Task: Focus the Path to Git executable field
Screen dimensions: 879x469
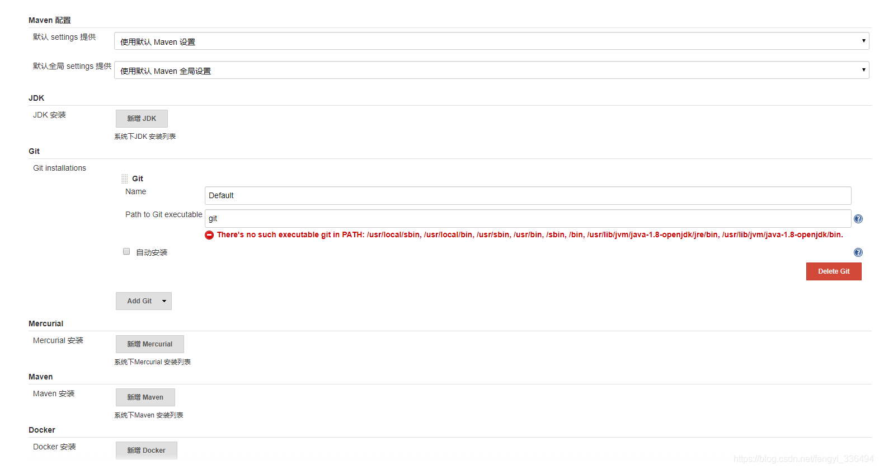Action: (528, 218)
